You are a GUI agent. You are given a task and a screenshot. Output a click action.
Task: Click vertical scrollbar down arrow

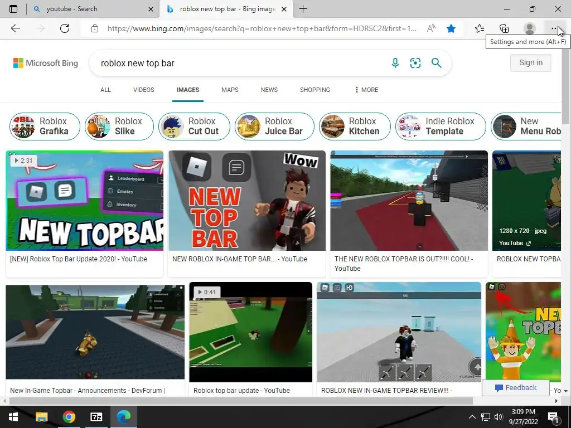pyautogui.click(x=565, y=391)
